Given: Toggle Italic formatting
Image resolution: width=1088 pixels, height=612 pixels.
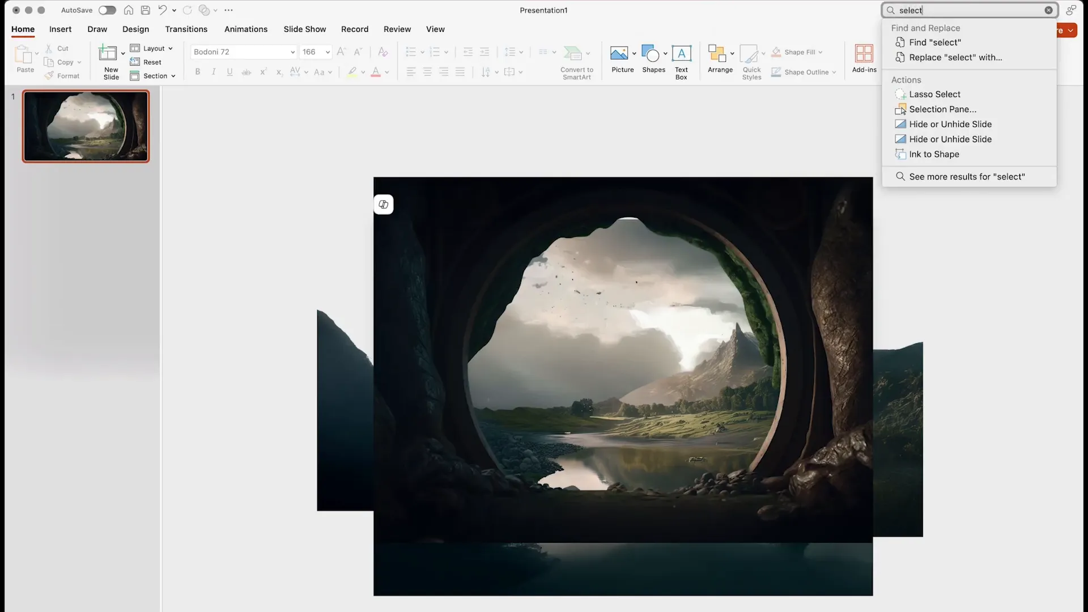Looking at the screenshot, I should (214, 72).
